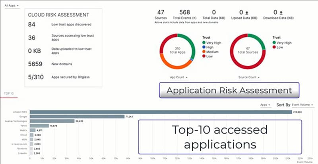Click blue High trust legend dot
This screenshot has width=318, height=164.
[204, 47]
